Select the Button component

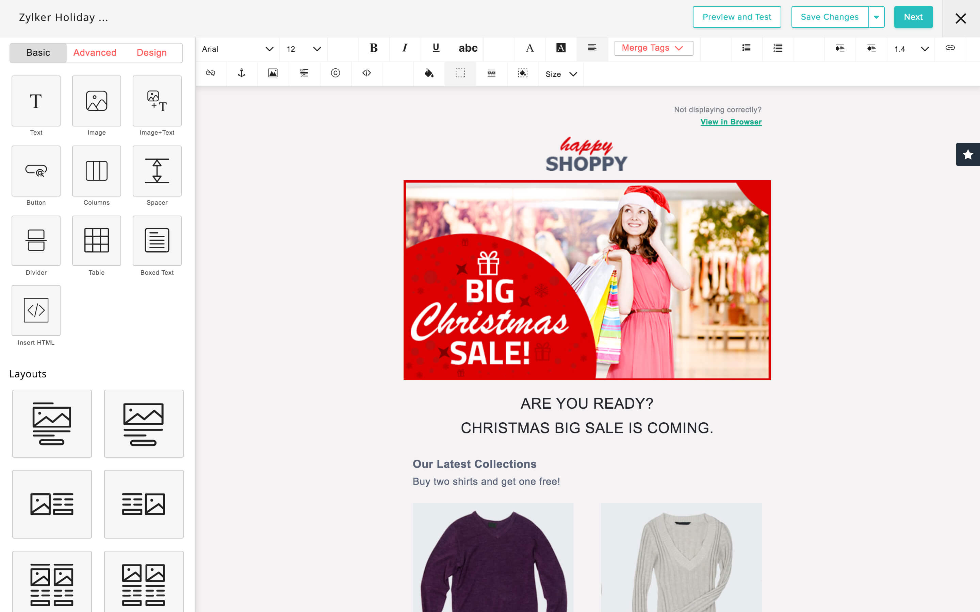point(36,171)
